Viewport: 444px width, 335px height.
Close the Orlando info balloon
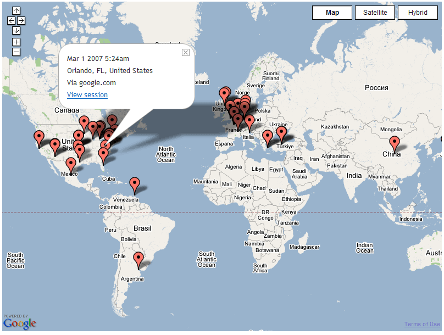click(x=186, y=52)
